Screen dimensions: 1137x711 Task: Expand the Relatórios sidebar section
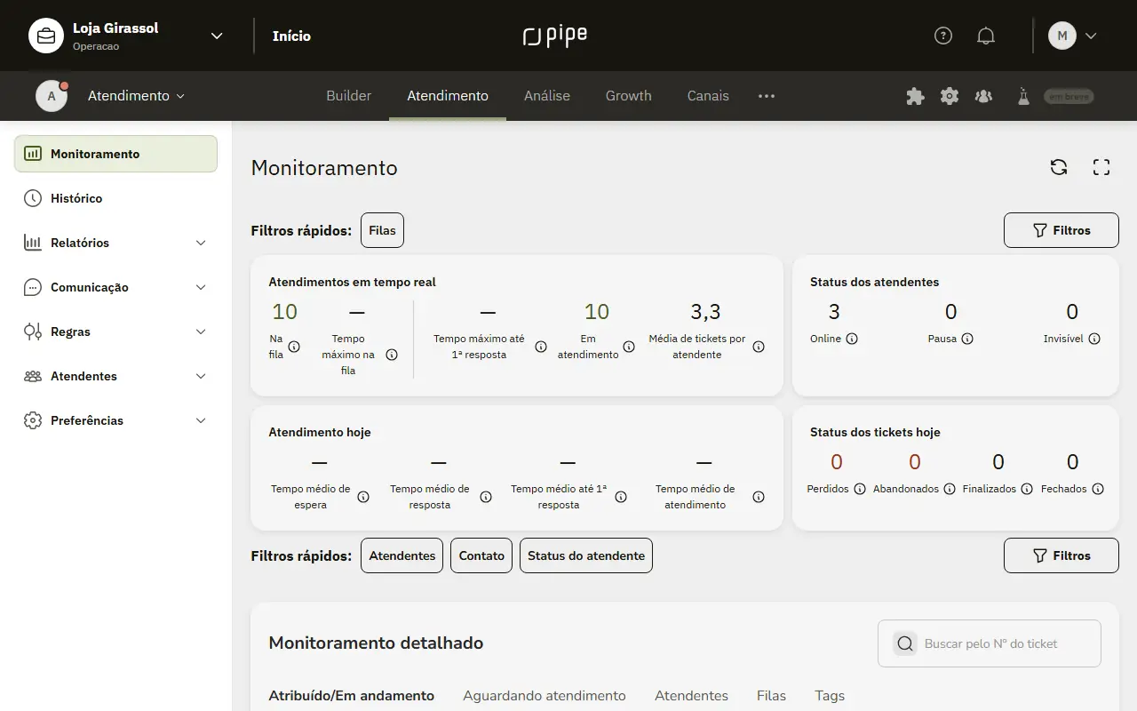click(x=201, y=243)
